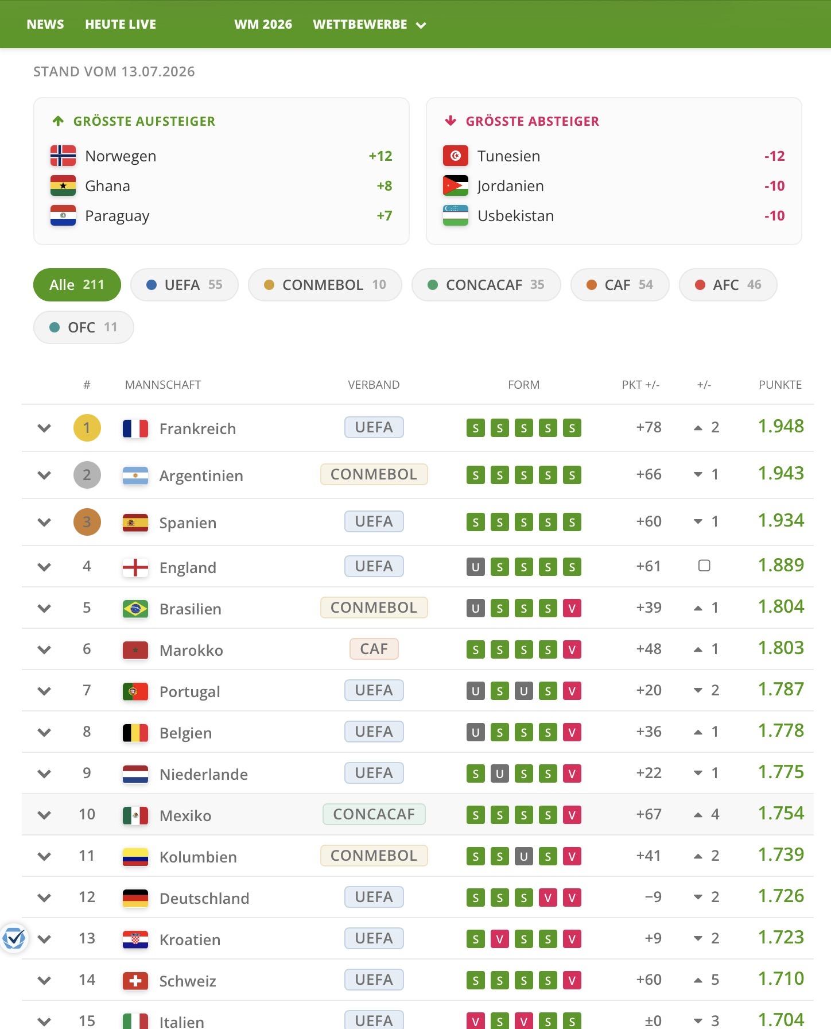The width and height of the screenshot is (831, 1029).
Task: Click the Tunesien flag icon
Action: pyautogui.click(x=456, y=156)
